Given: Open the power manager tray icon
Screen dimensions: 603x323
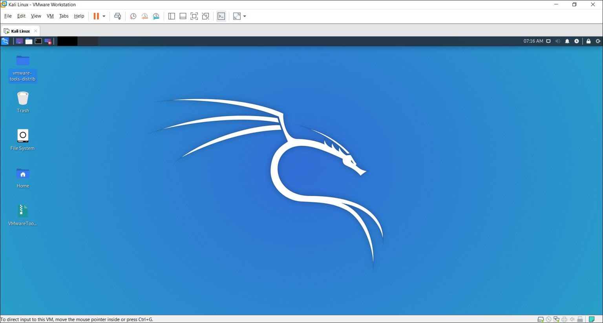Looking at the screenshot, I should pyautogui.click(x=577, y=41).
